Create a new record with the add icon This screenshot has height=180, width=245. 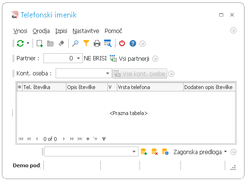pyautogui.click(x=40, y=43)
